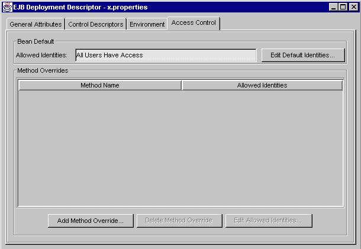
Task: Close the EJB Deployment Descriptor window
Action: [x=354, y=7]
